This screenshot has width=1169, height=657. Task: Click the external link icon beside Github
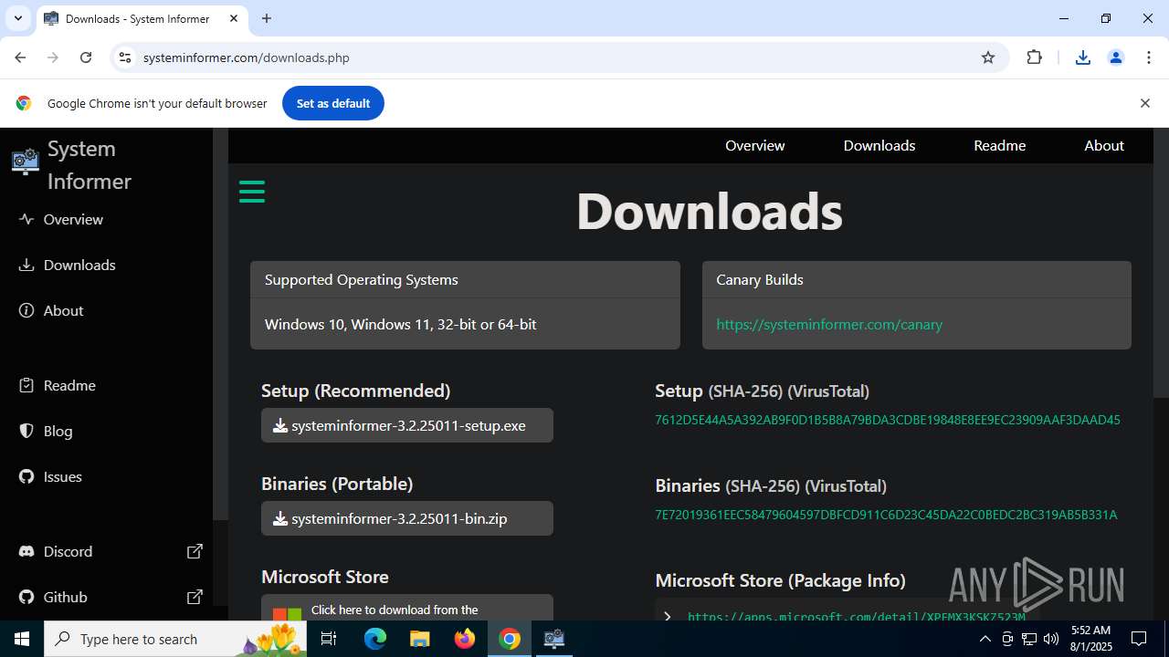(x=195, y=597)
